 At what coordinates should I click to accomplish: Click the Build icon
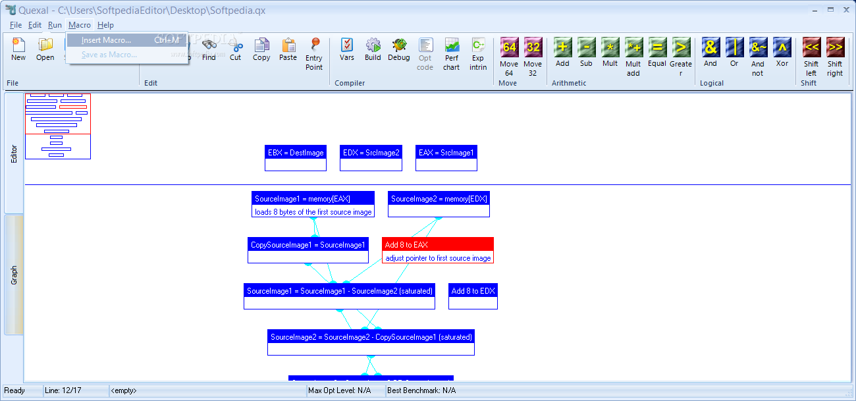coord(373,45)
